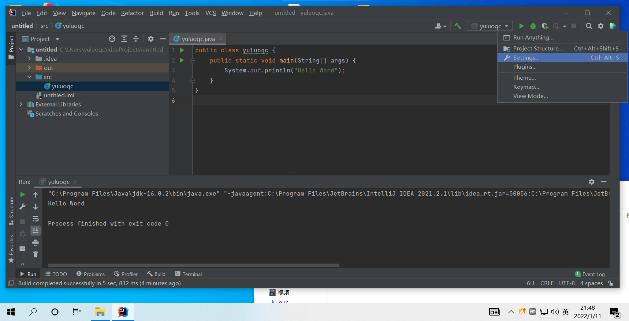Open Search Everywhere magnifier icon

pyautogui.click(x=589, y=26)
